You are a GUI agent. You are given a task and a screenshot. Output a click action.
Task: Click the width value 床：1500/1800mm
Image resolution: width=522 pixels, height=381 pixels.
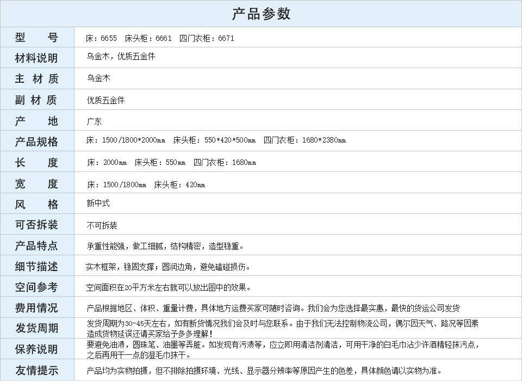tap(116, 185)
